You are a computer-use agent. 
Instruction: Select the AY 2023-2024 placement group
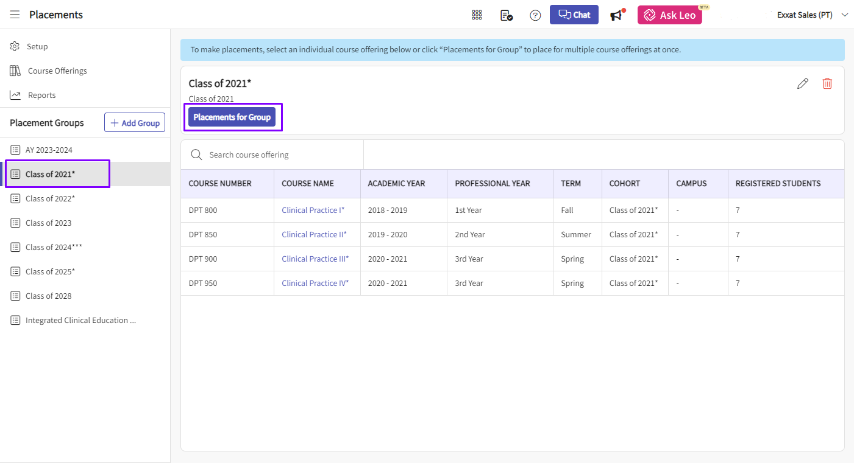[x=49, y=150]
